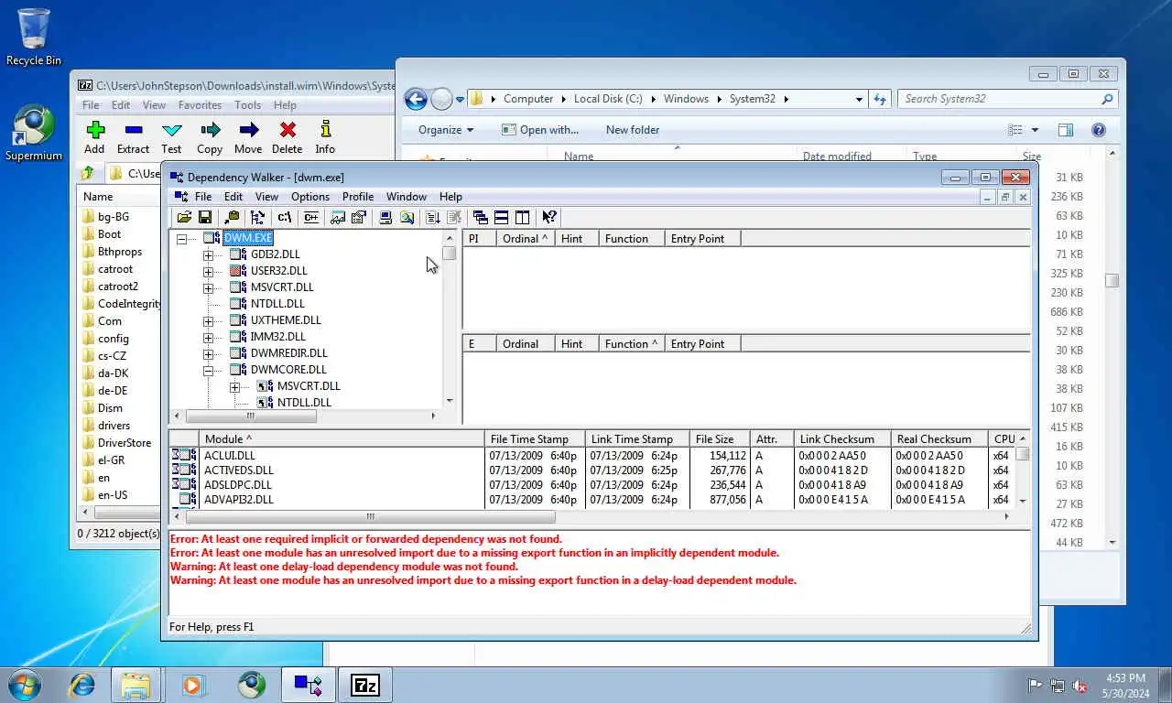Viewport: 1172px width, 703px height.
Task: Open the Explorer view options dropdown arrow
Action: [1036, 130]
